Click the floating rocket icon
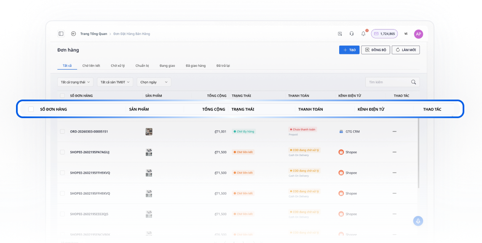The height and width of the screenshot is (243, 482). [x=418, y=221]
